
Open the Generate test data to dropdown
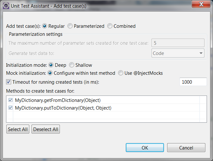pyautogui.click(x=178, y=53)
